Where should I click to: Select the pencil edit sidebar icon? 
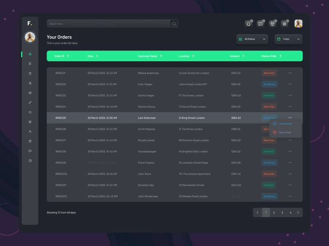[30, 102]
